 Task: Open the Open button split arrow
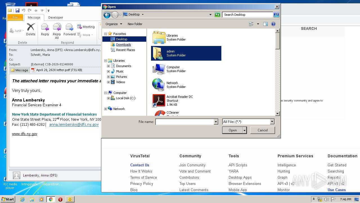coord(245,130)
